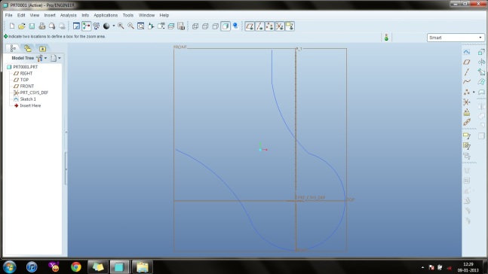The image size is (488, 274).
Task: Switch to the Favorites navigator tab
Action: (x=43, y=48)
